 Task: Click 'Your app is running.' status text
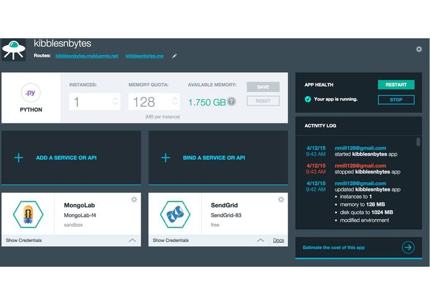[x=336, y=99]
